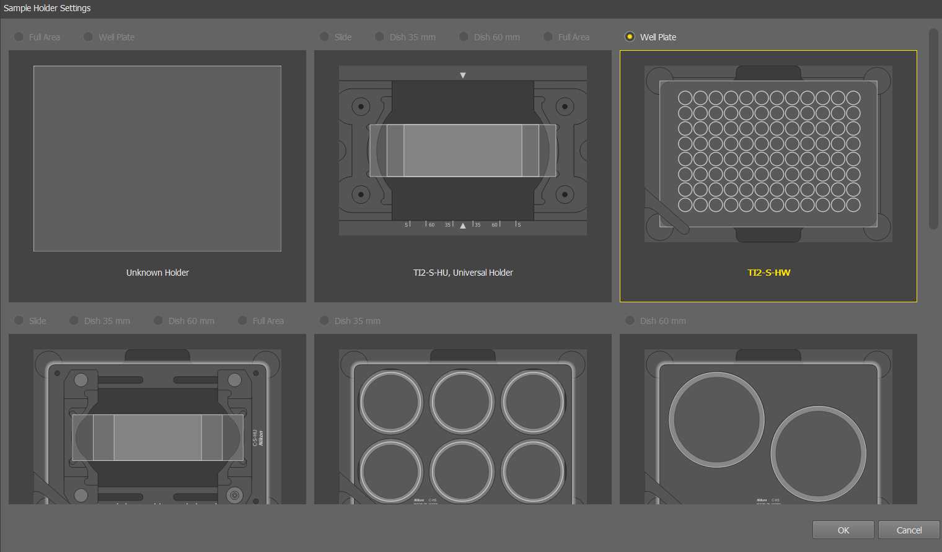The image size is (942, 552).
Task: Select the TI2-S-HU Universal Holder preview image
Action: pos(462,151)
